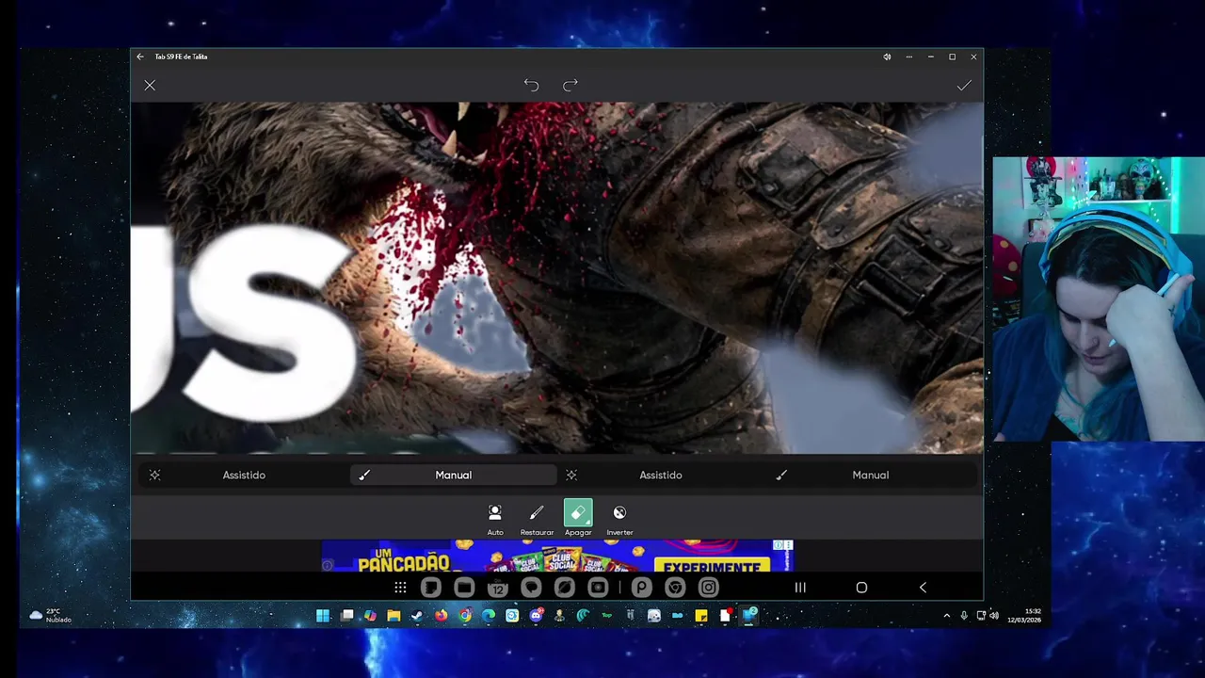This screenshot has width=1205, height=678.
Task: Expand the hidden system tray icons
Action: (x=947, y=616)
